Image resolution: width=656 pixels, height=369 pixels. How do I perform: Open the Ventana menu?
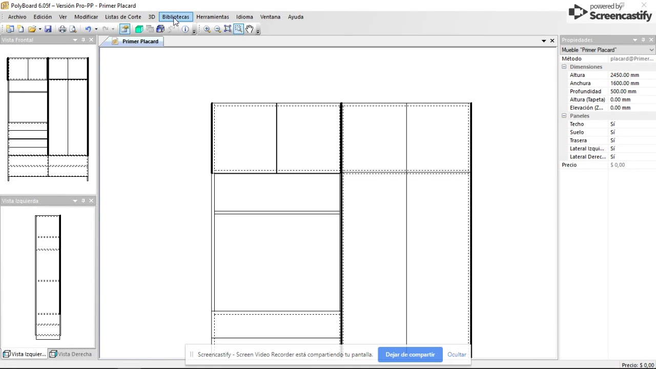tap(270, 17)
